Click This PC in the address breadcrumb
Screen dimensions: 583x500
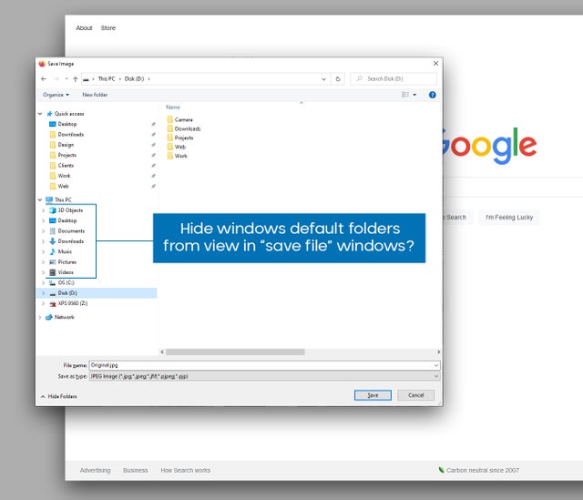tap(107, 79)
